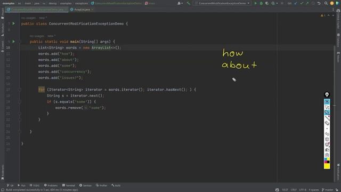Open the user account dropdown in toolbar
Image resolution: width=341 pixels, height=192 pixels.
(180, 3)
